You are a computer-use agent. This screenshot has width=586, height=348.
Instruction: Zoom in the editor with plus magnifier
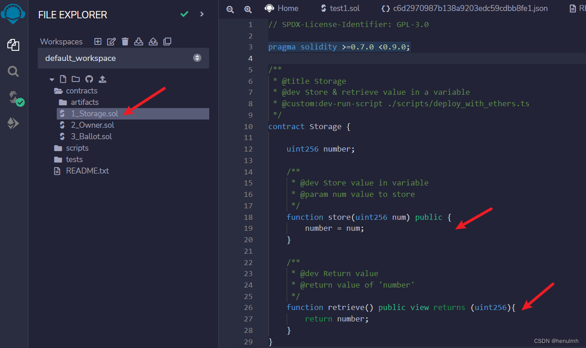[248, 9]
